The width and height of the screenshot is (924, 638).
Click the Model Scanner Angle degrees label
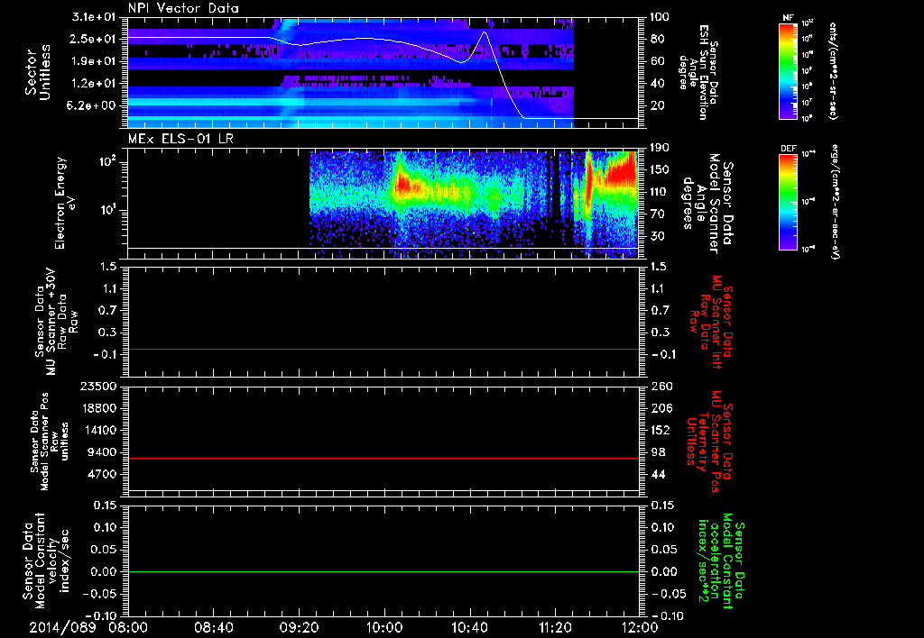coord(707,204)
